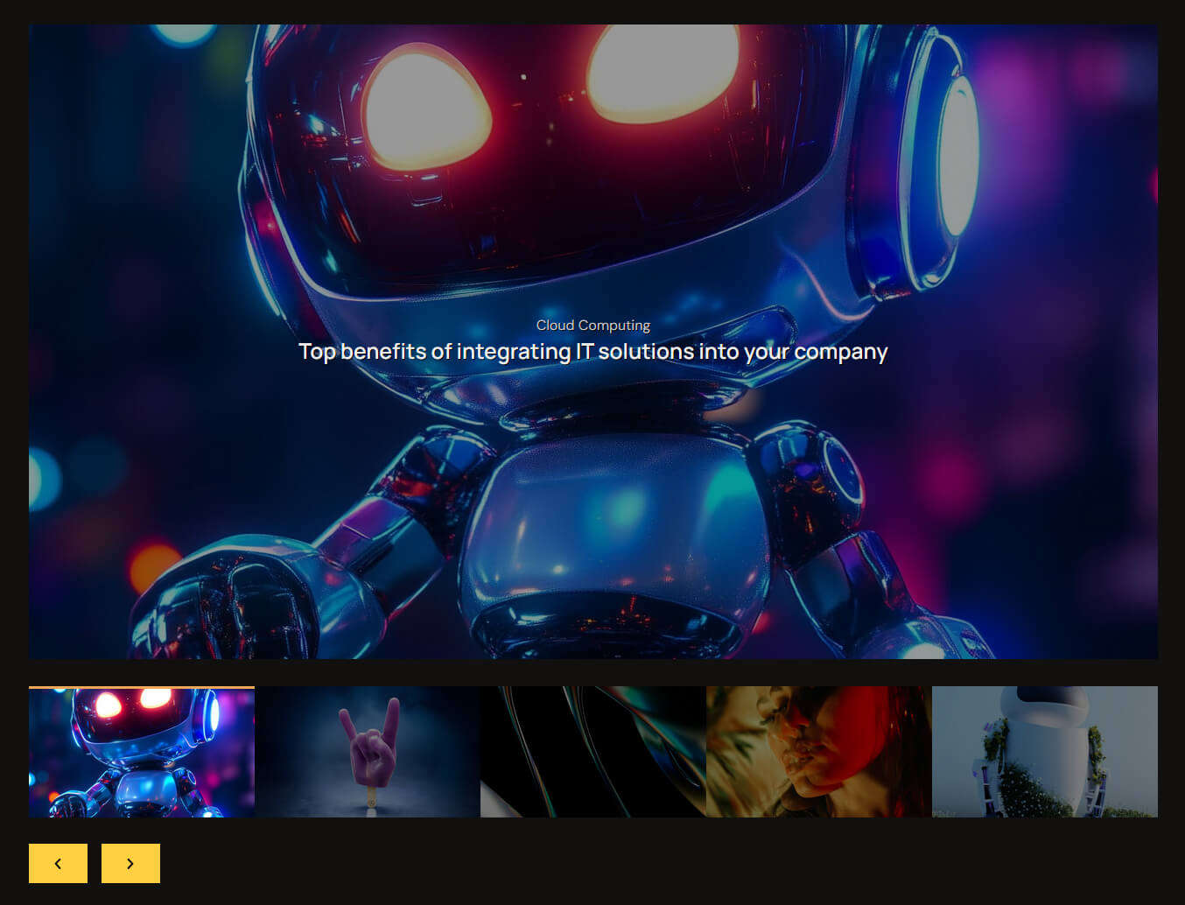Screen dimensions: 1185x905
Task: Click the robot's right glowing eye in main slide
Action: pyautogui.click(x=663, y=72)
